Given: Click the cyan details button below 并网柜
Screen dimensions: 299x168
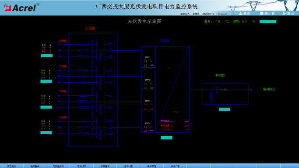Looking at the screenshot, I should click(x=225, y=109).
